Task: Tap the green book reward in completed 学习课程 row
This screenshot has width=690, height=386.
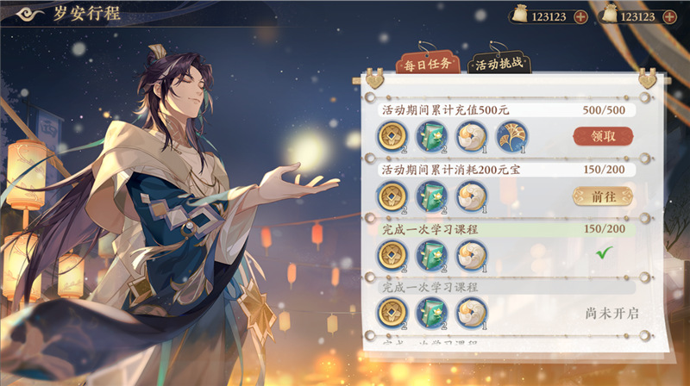Action: click(432, 255)
